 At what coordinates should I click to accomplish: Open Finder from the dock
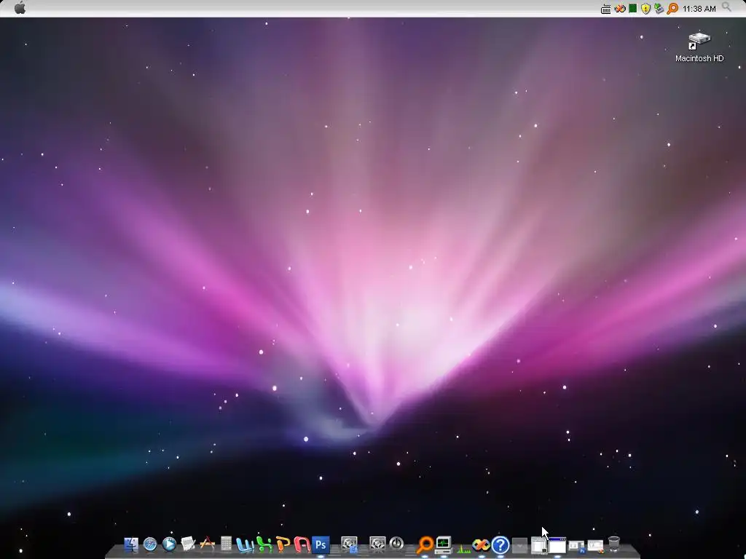(x=131, y=544)
